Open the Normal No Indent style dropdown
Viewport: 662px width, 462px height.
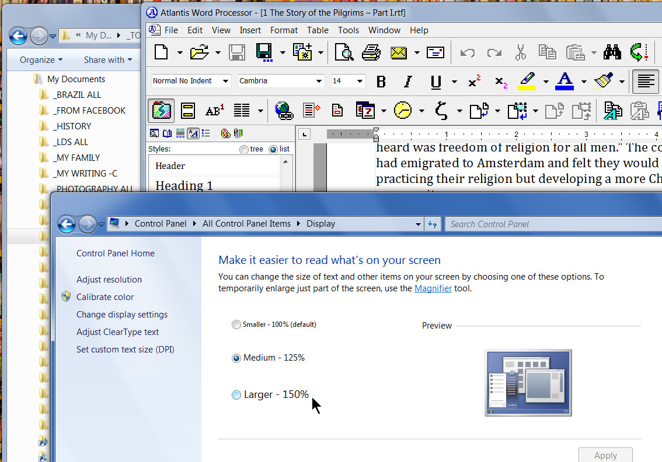coord(226,81)
